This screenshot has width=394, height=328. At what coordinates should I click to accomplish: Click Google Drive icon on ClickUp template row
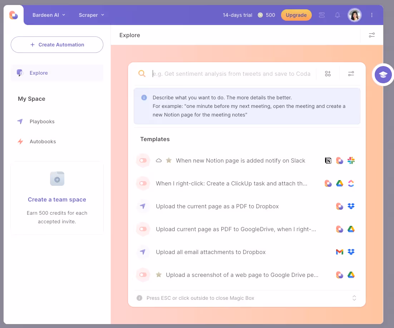pos(340,183)
